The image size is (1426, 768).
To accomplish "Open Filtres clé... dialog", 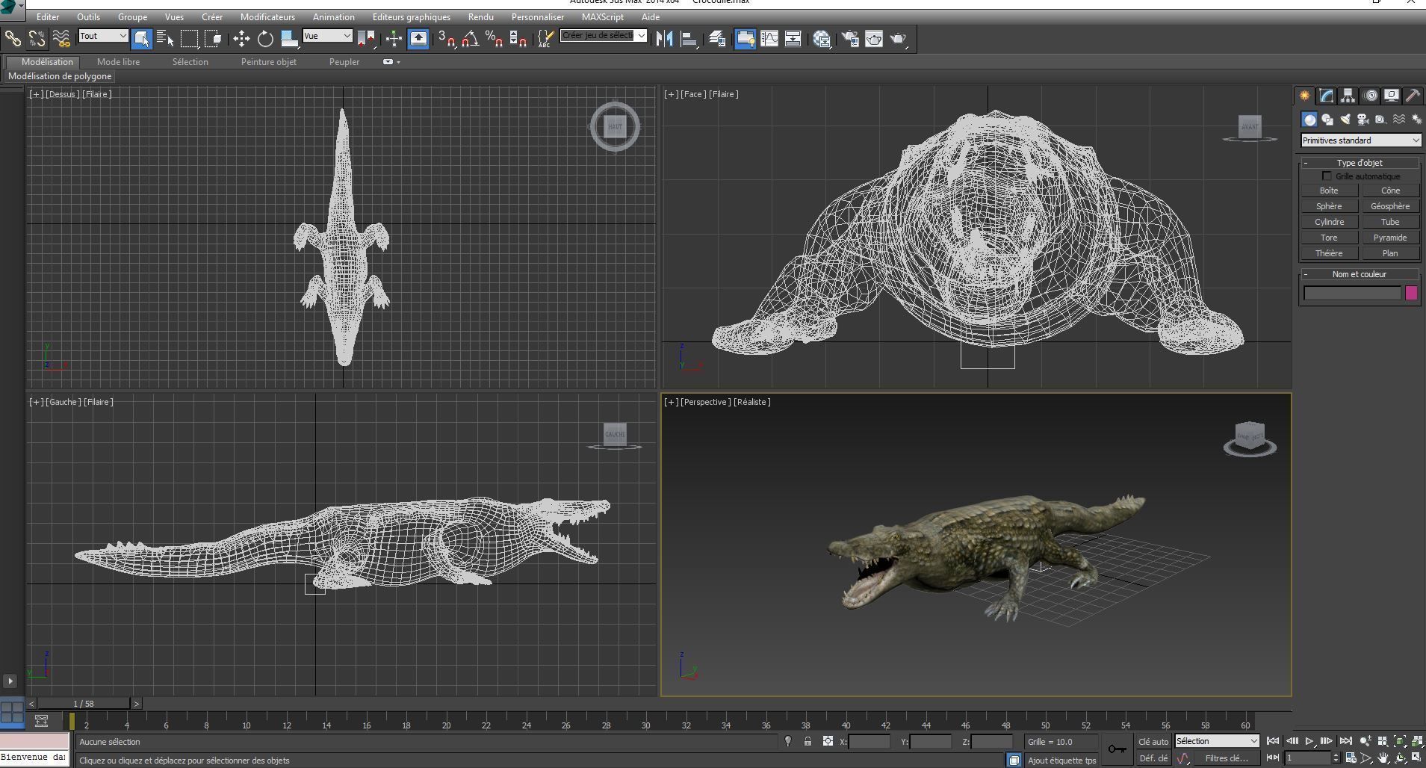I will point(1227,758).
